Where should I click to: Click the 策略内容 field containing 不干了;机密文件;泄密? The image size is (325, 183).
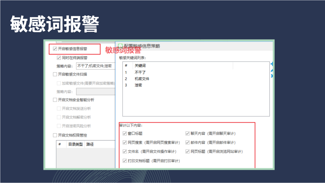coord(95,66)
